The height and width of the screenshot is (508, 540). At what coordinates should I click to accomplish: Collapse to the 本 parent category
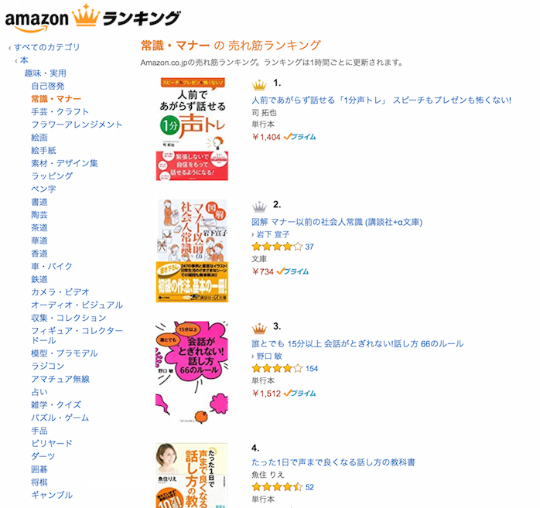(24, 60)
